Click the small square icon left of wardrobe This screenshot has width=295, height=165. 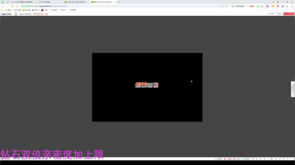[x=273, y=2]
